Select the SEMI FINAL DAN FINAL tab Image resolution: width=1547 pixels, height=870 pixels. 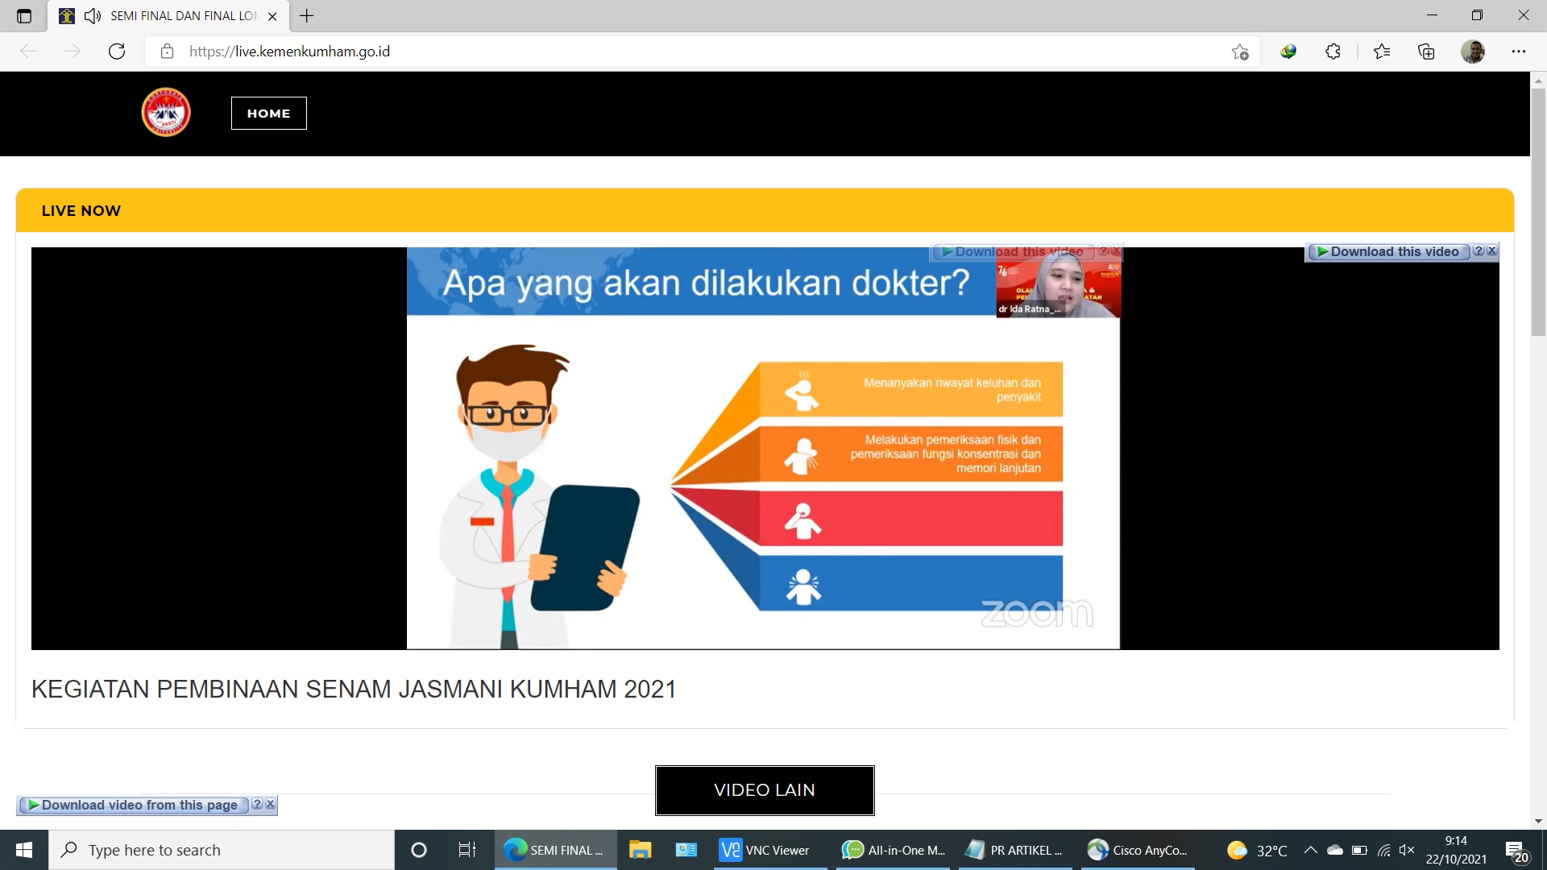183,16
